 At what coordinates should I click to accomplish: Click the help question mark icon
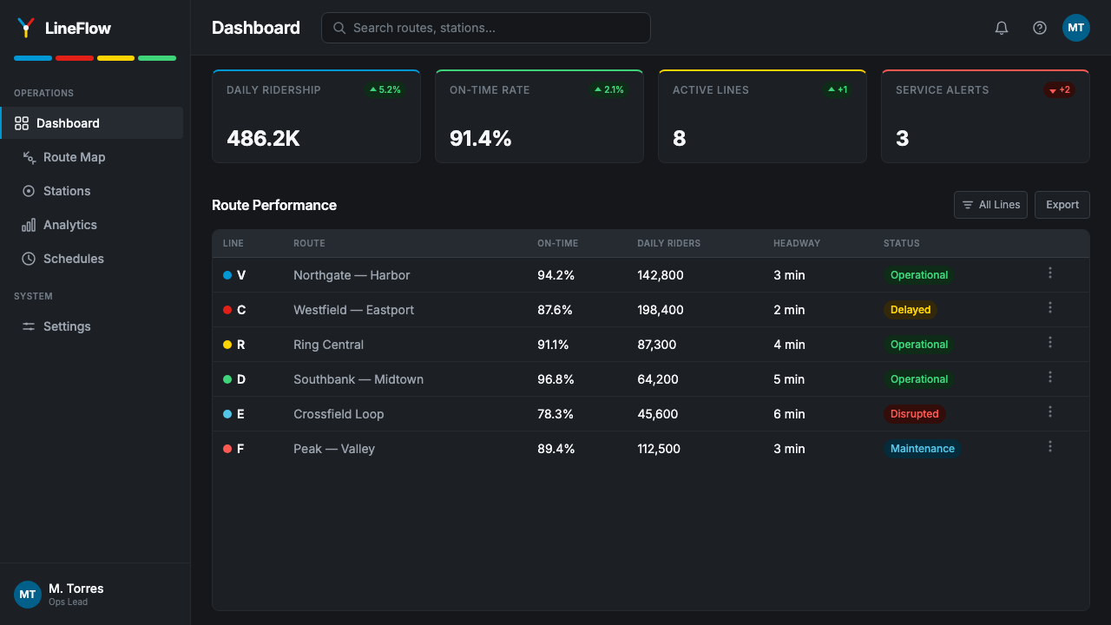(x=1040, y=28)
